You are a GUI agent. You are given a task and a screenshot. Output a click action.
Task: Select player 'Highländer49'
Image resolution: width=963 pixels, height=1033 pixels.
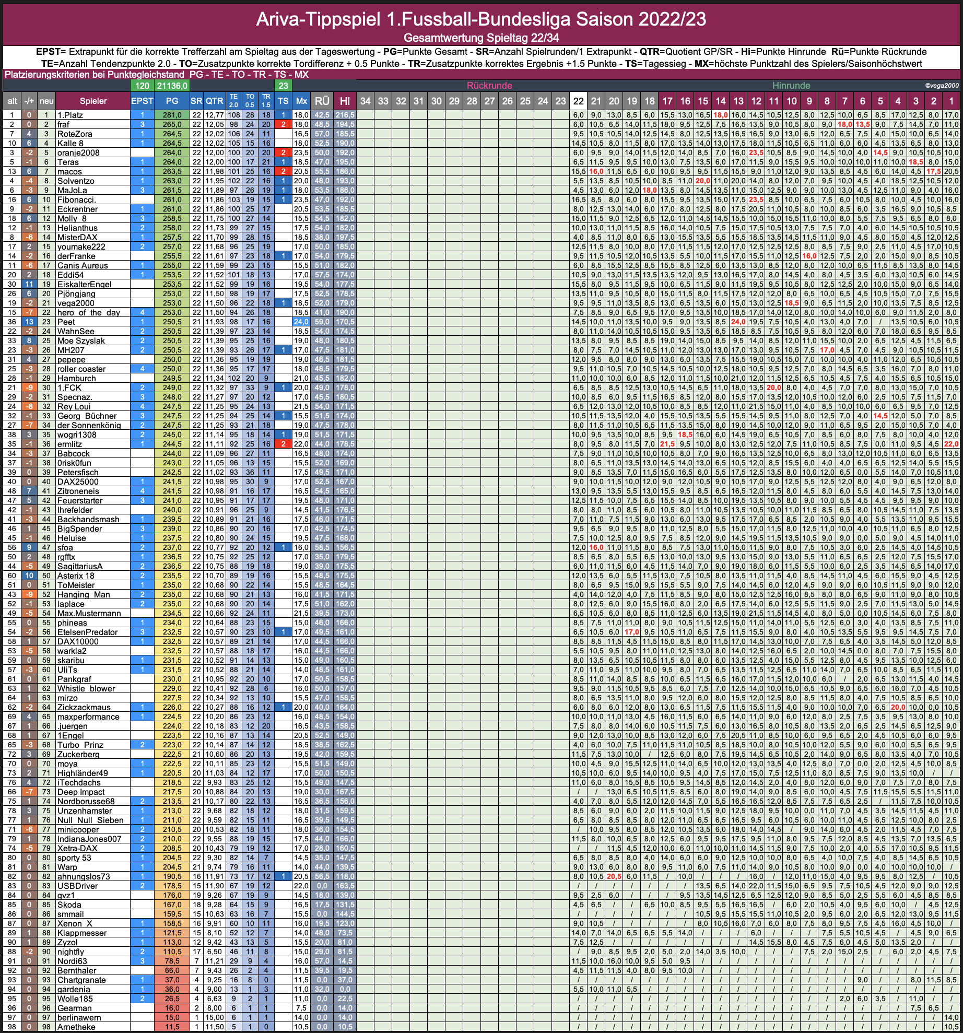coord(83,773)
